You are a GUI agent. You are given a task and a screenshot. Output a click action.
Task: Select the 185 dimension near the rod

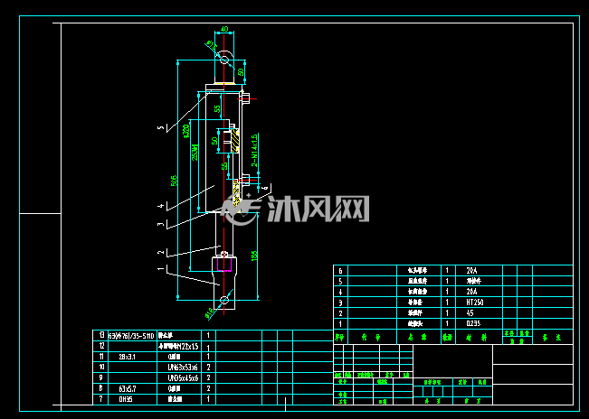point(254,256)
